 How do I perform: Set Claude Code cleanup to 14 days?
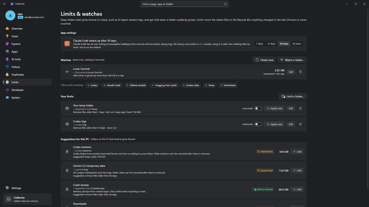click(x=271, y=44)
